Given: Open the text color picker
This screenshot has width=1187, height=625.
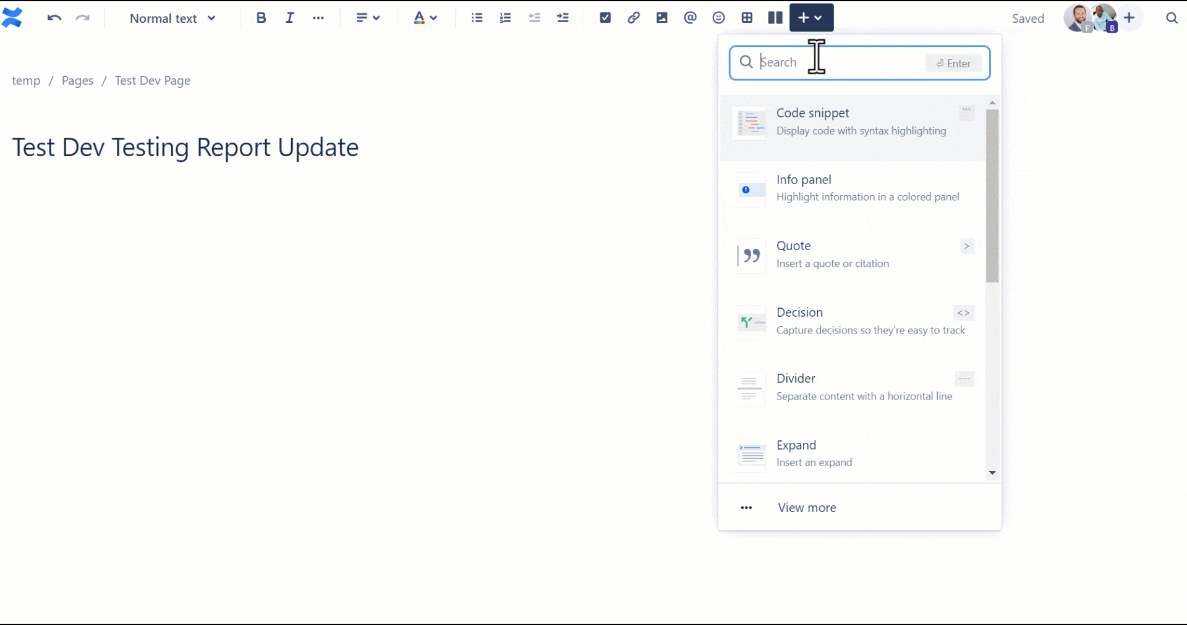Looking at the screenshot, I should 425,18.
